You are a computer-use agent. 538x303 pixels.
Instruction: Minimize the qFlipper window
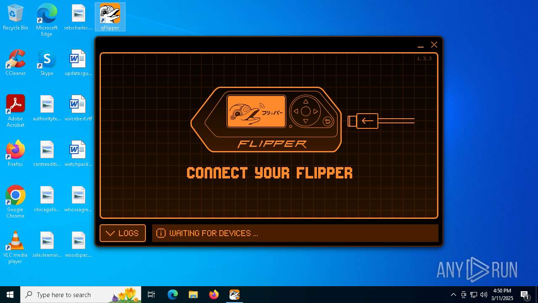click(420, 45)
